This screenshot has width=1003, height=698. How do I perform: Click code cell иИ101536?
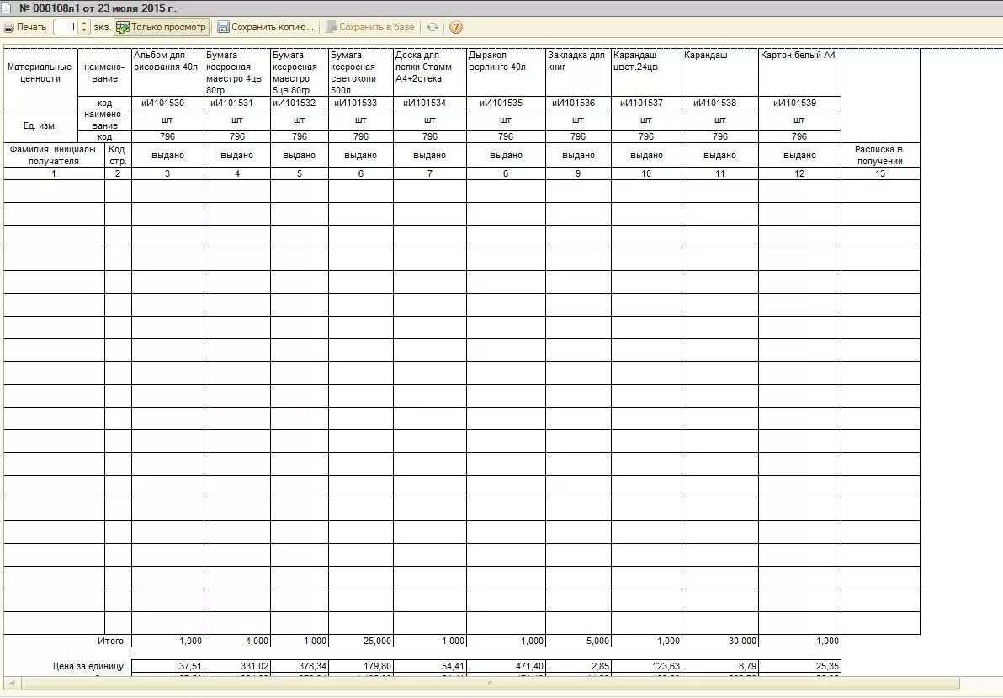(x=578, y=103)
